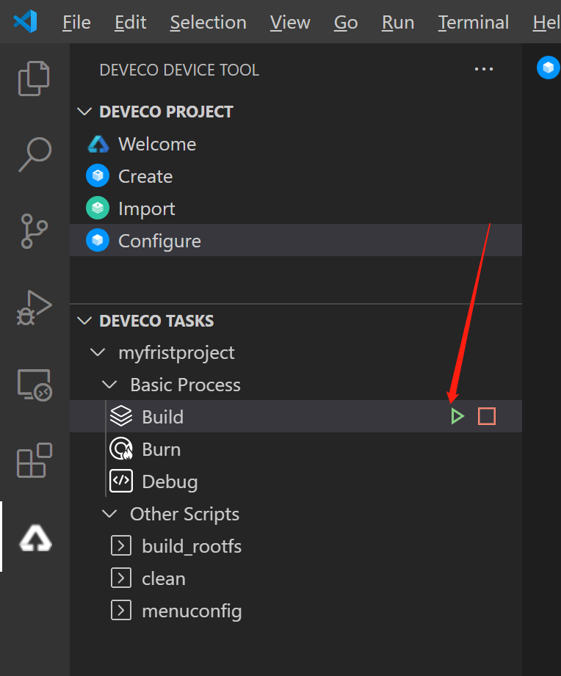
Task: Click the Welcome project item
Action: click(157, 144)
